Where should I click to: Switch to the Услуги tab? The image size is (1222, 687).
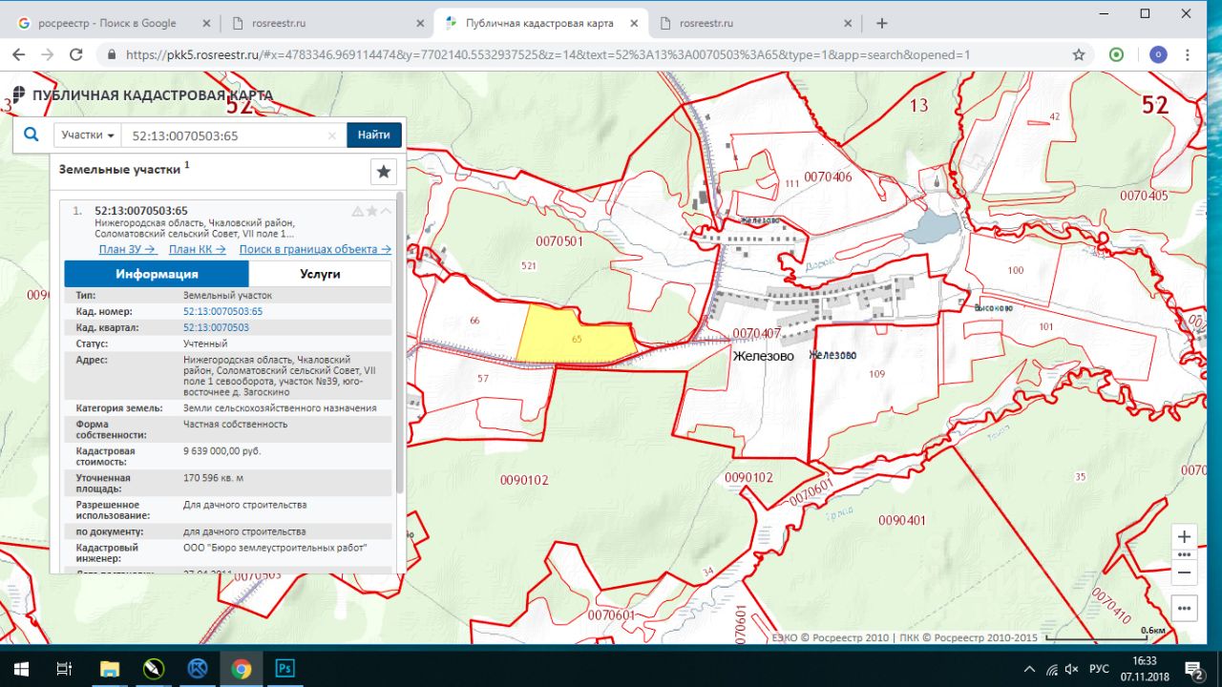coord(320,274)
